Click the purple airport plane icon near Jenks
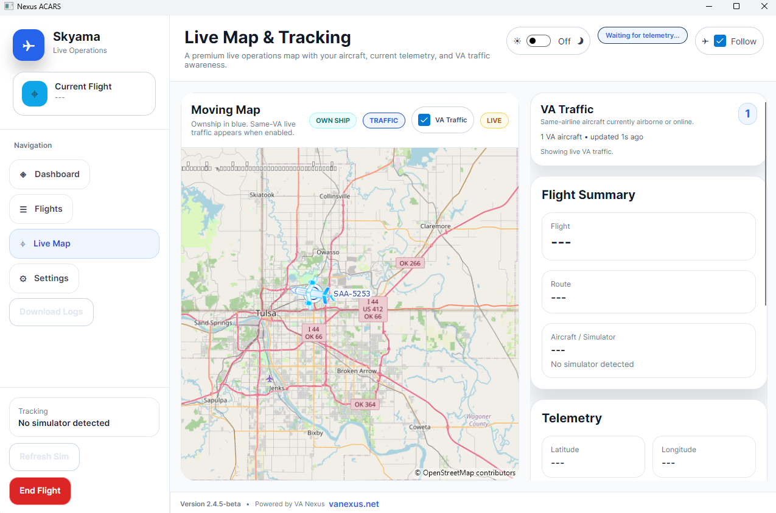This screenshot has width=776, height=513. click(x=270, y=378)
